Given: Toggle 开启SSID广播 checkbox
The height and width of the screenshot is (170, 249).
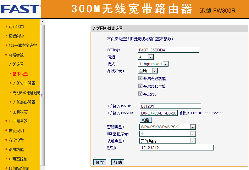Looking at the screenshot, I should tap(140, 86).
